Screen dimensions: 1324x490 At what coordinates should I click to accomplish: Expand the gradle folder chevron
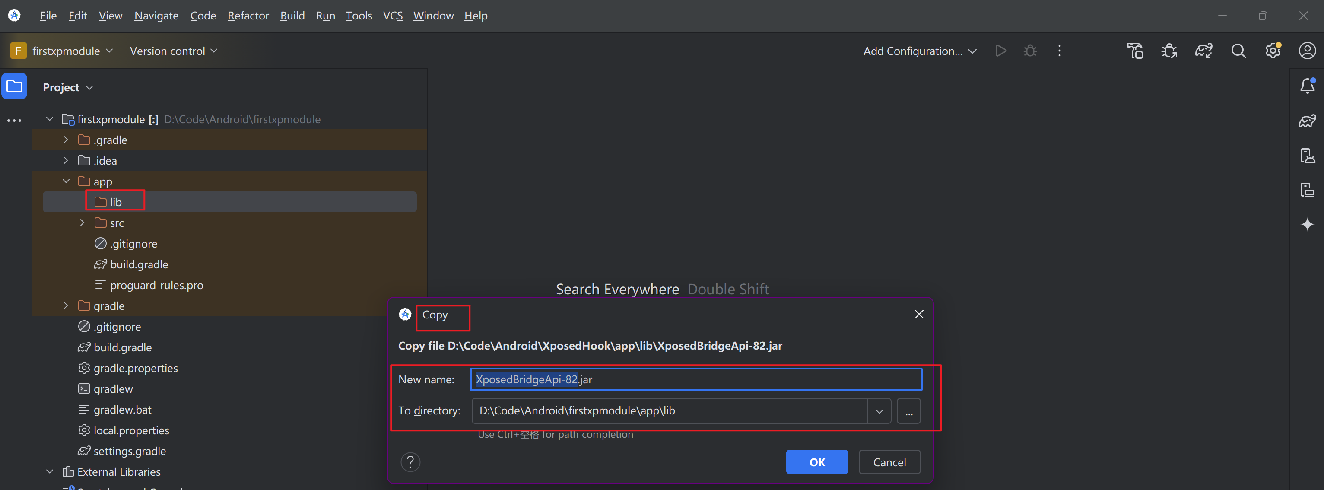(x=66, y=305)
